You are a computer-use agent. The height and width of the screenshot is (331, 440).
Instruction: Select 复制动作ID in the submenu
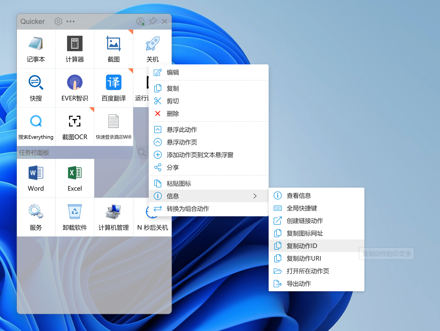pyautogui.click(x=317, y=246)
